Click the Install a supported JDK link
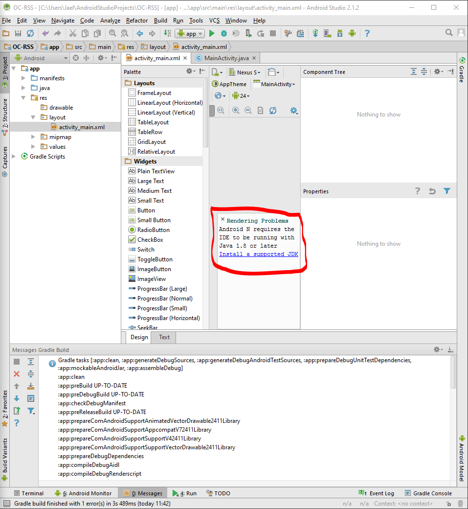This screenshot has height=509, width=468. (x=259, y=254)
